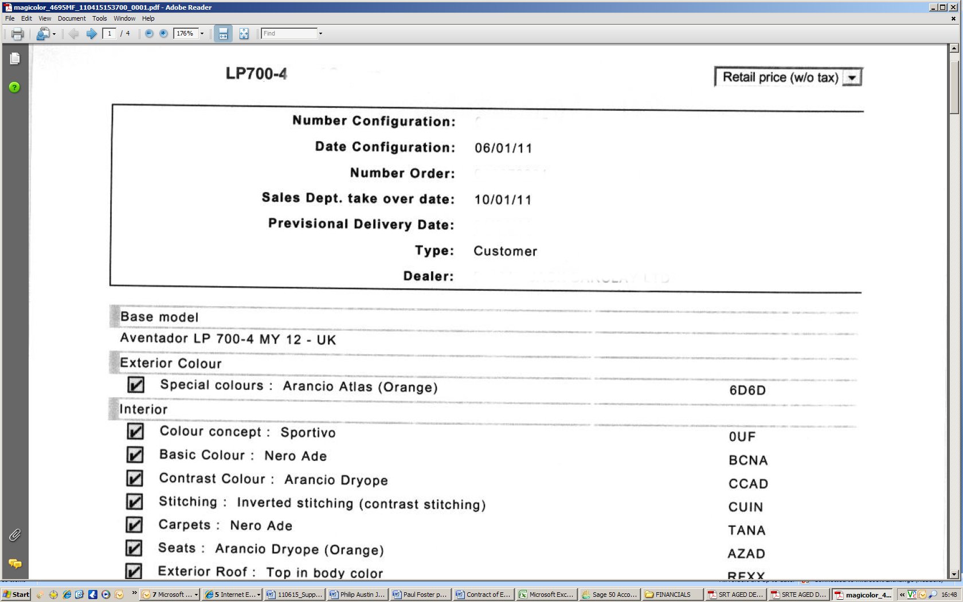Switch to SRT AGED DE... PDF in taskbar
The width and height of the screenshot is (963, 602).
click(x=736, y=595)
